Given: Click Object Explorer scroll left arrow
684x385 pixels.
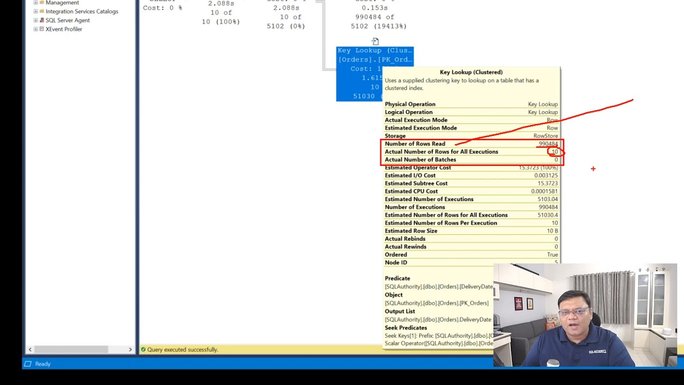Looking at the screenshot, I should [x=30, y=350].
